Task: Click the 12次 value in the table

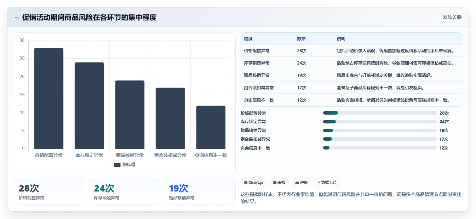Action: (302, 100)
